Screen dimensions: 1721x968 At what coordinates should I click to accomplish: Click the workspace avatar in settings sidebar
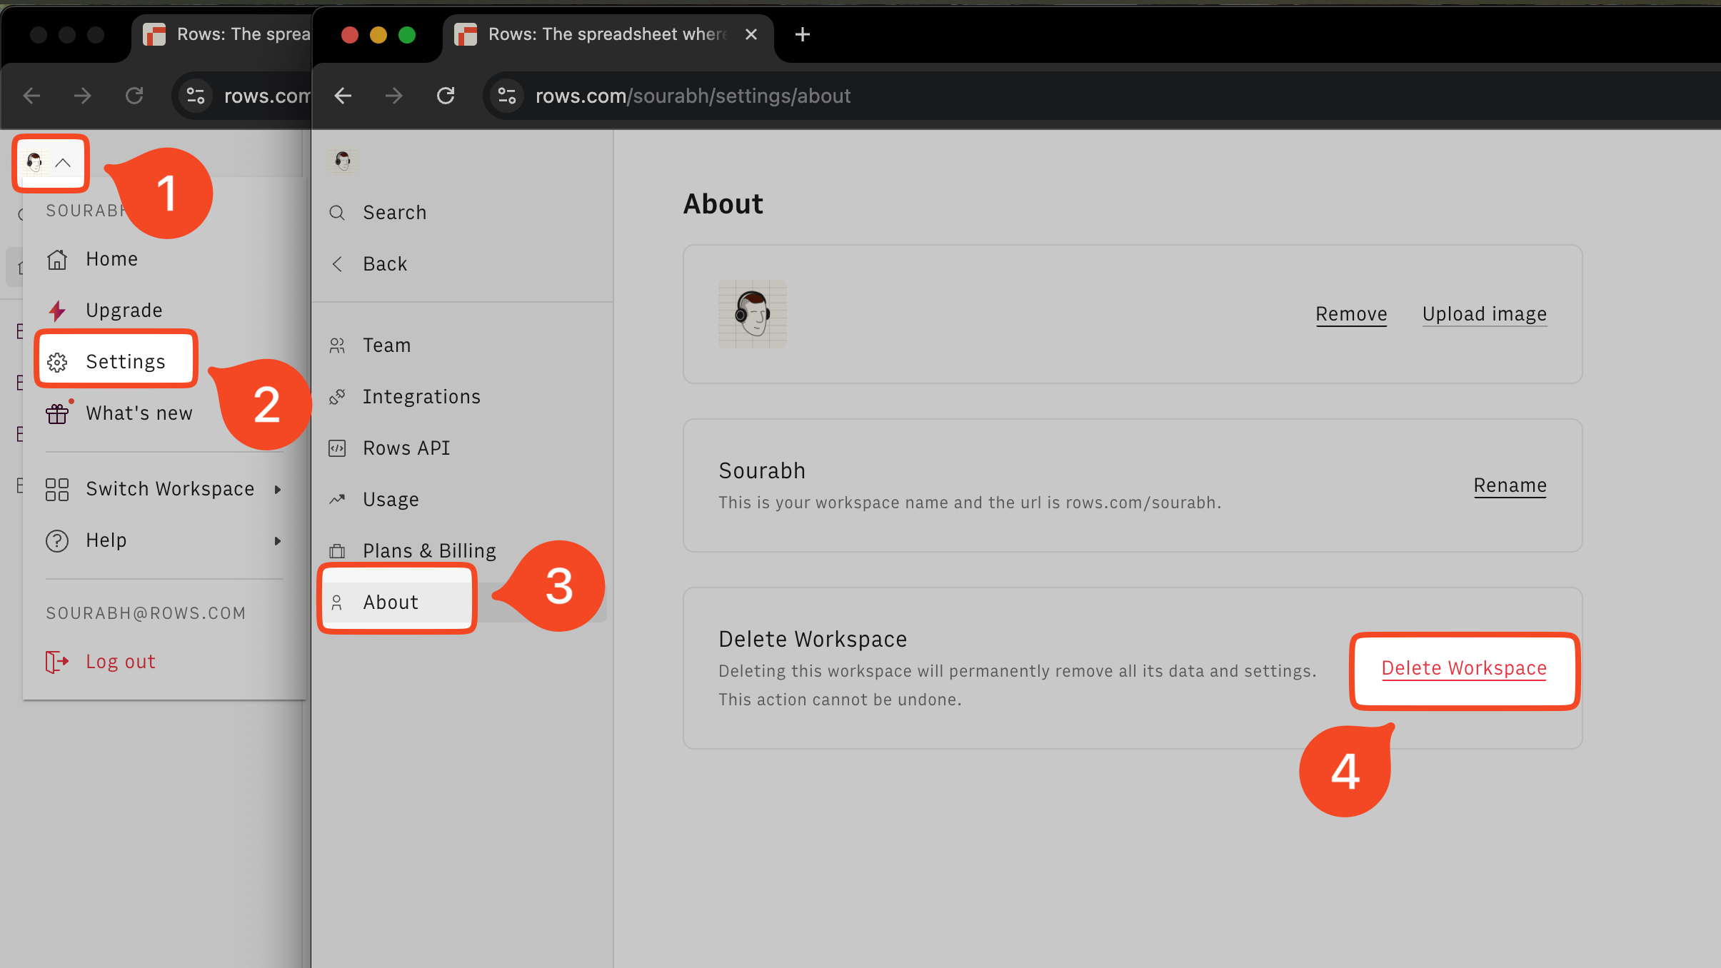[343, 160]
